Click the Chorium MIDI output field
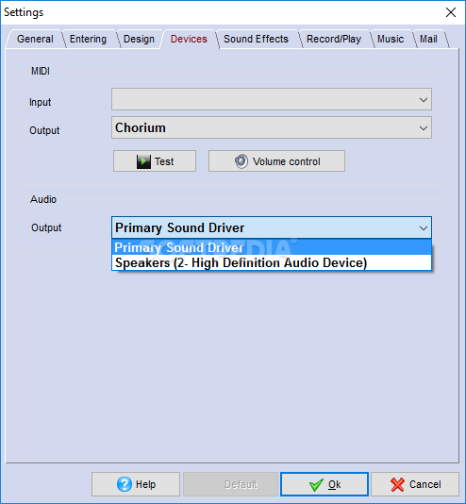Image resolution: width=466 pixels, height=504 pixels. 272,127
